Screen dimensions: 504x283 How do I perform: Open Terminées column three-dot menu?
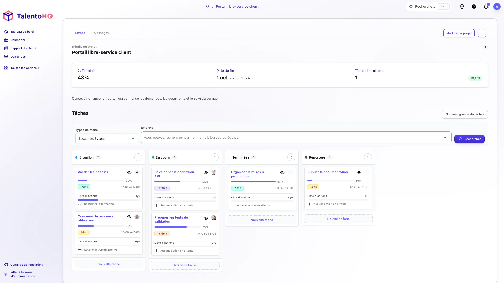click(291, 157)
